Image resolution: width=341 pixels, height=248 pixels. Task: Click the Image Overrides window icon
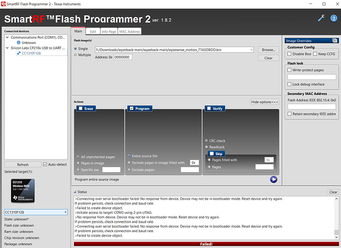(x=335, y=41)
